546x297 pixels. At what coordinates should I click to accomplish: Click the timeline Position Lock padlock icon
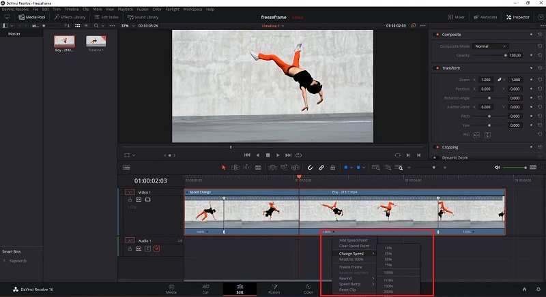tap(332, 168)
